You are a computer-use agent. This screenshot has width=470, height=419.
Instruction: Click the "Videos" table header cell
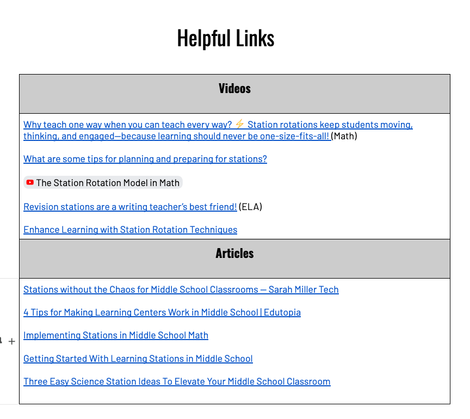[x=234, y=88]
